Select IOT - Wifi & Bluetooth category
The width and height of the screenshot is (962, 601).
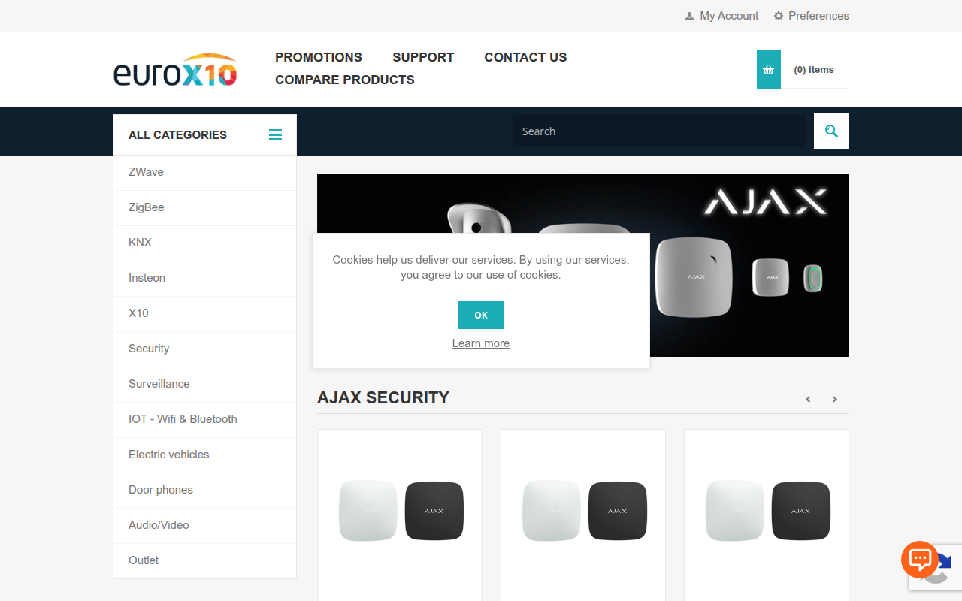pyautogui.click(x=204, y=419)
